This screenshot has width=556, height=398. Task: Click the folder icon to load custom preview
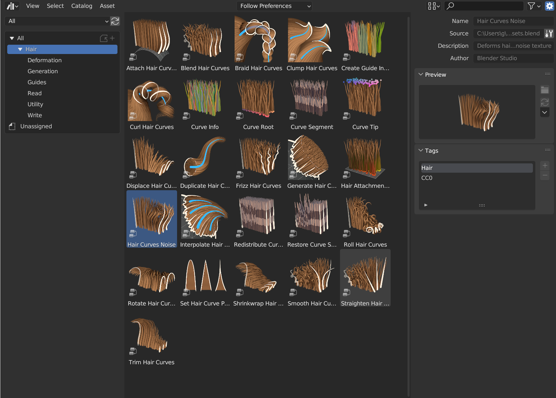(x=545, y=90)
